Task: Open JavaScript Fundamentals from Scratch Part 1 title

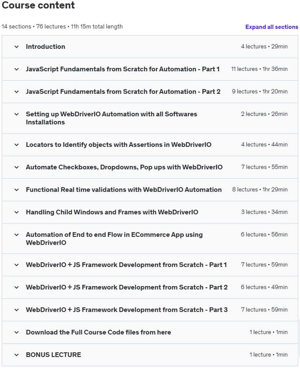Action: click(123, 69)
